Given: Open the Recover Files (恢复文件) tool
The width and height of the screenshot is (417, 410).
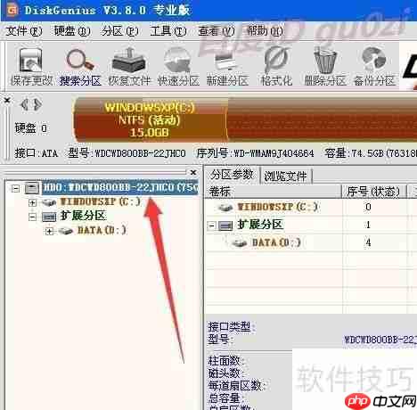Looking at the screenshot, I should click(128, 61).
